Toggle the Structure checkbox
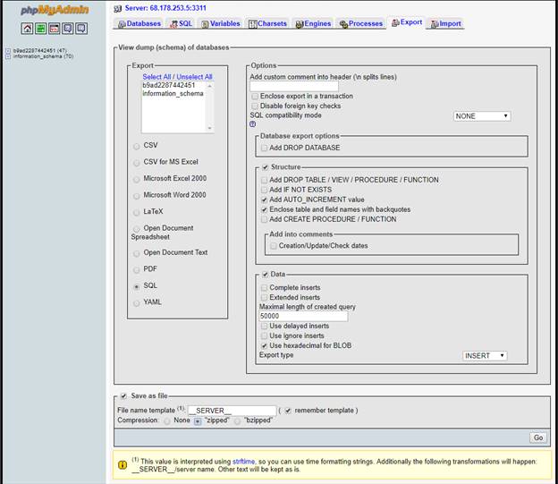The width and height of the screenshot is (558, 484). (265, 167)
